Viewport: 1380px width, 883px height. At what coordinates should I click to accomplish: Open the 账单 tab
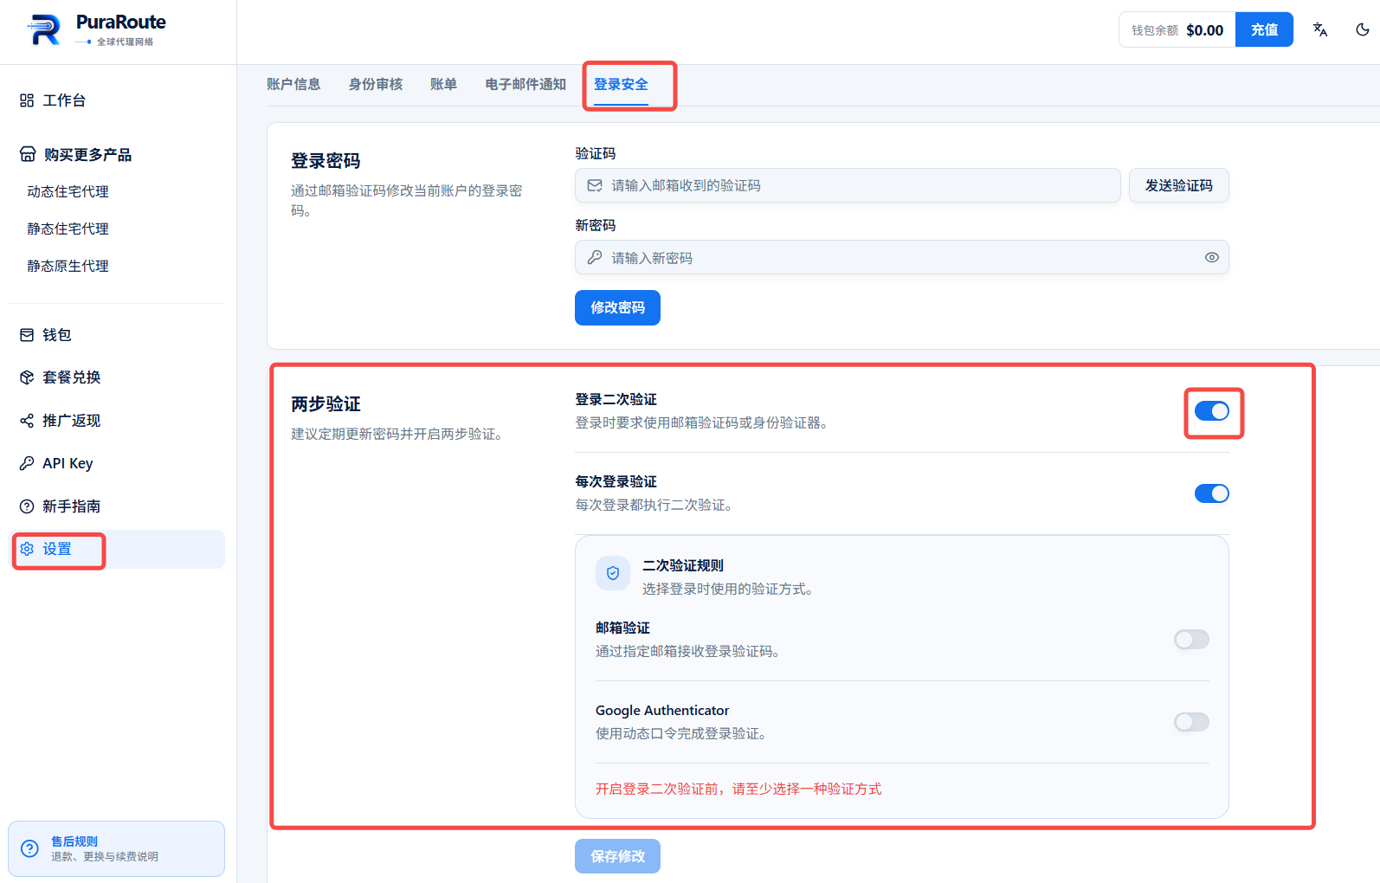[443, 84]
